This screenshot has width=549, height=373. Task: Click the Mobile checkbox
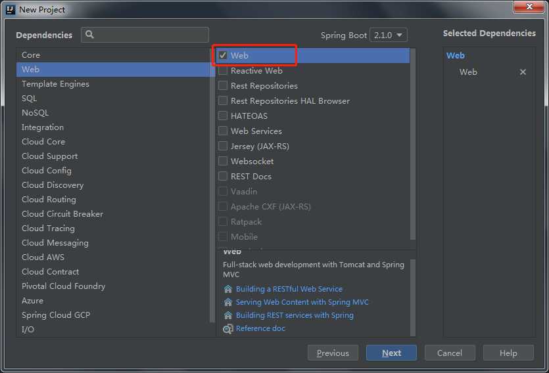223,236
